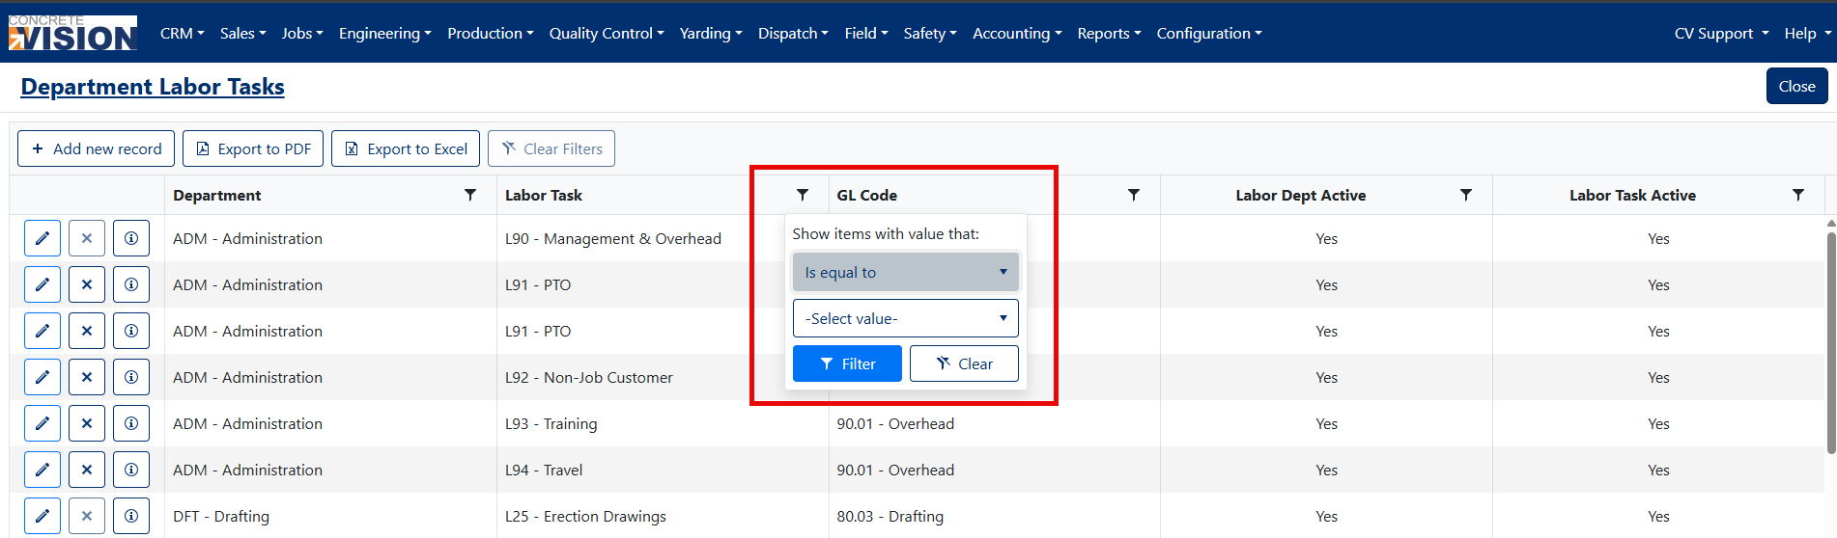View info for DFT Drafting Erection Drawings
The width and height of the screenshot is (1837, 538).
[131, 516]
